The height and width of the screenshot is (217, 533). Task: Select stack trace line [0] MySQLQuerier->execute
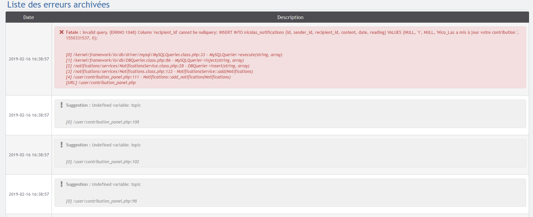(174, 55)
